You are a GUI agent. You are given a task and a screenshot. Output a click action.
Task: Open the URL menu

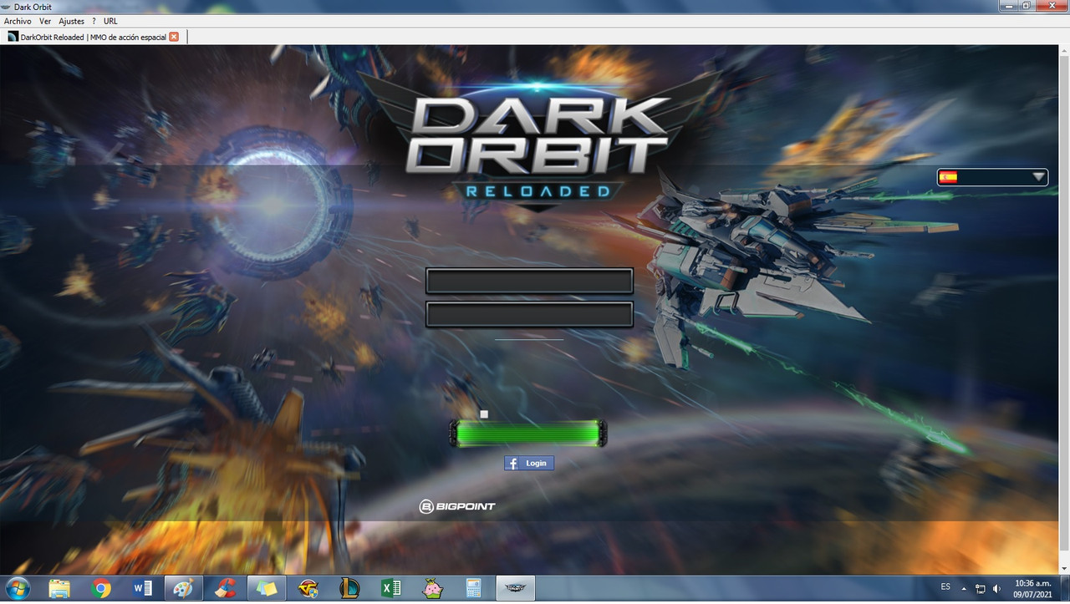pos(110,21)
